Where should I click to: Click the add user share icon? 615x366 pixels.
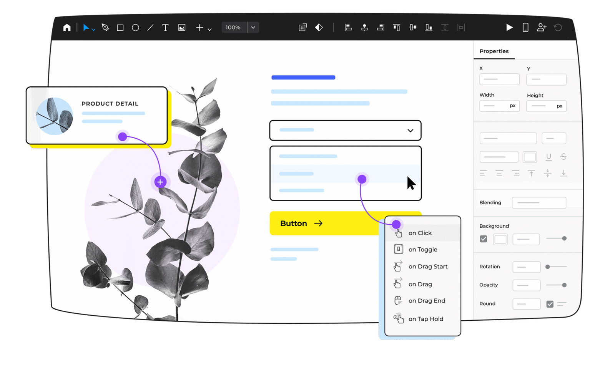pos(542,27)
